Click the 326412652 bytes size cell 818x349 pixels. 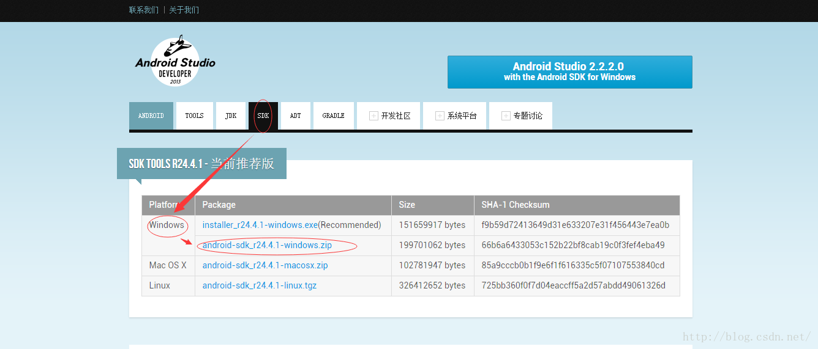433,285
